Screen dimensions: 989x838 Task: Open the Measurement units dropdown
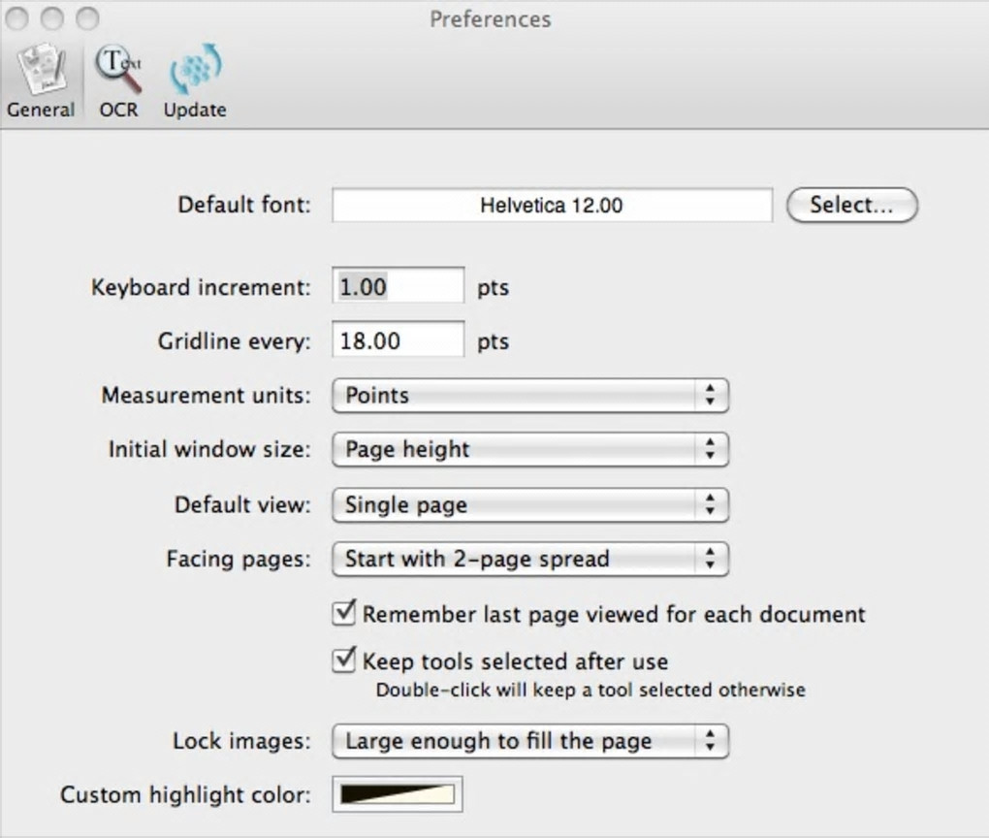click(x=530, y=396)
